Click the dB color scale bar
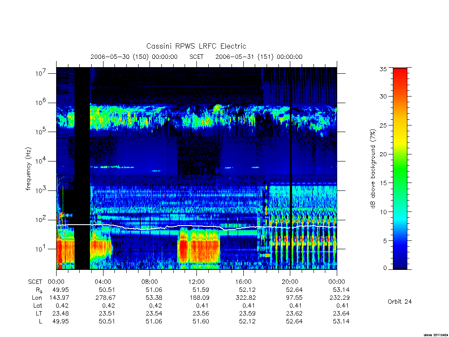This screenshot has height=337, width=449. (x=400, y=168)
